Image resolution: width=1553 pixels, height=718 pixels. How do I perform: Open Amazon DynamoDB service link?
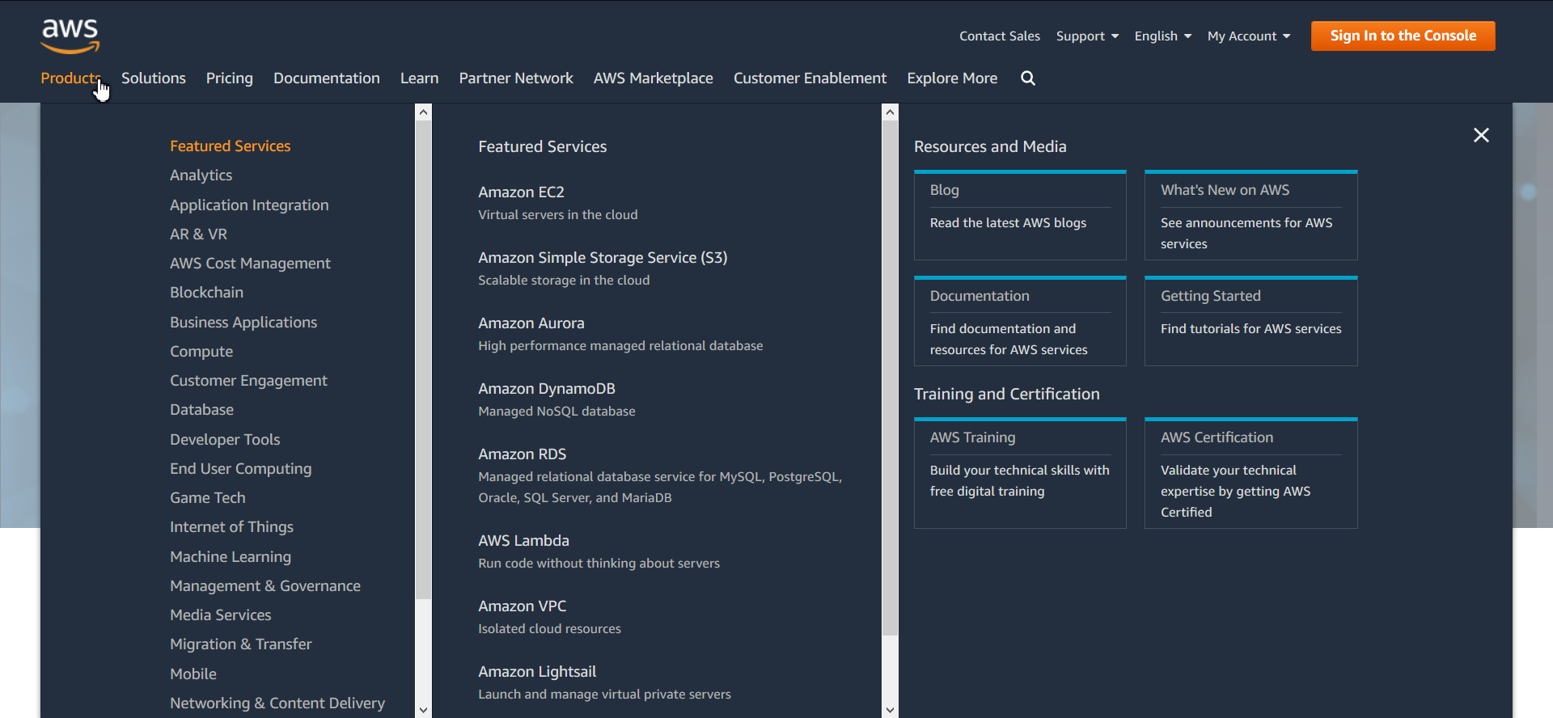point(547,388)
